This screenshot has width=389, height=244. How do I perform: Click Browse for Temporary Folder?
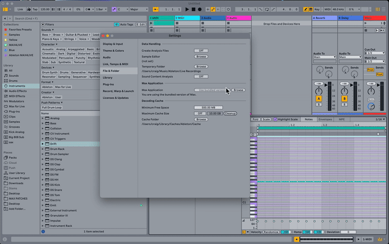coord(201,66)
